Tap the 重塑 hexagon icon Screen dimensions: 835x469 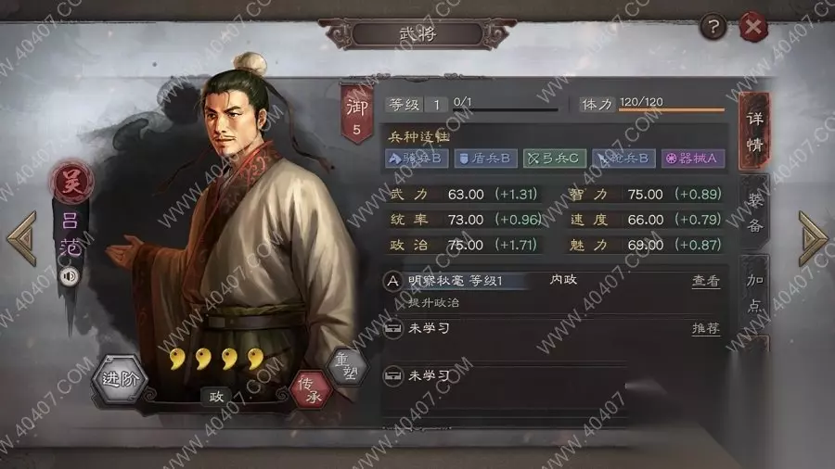348,366
